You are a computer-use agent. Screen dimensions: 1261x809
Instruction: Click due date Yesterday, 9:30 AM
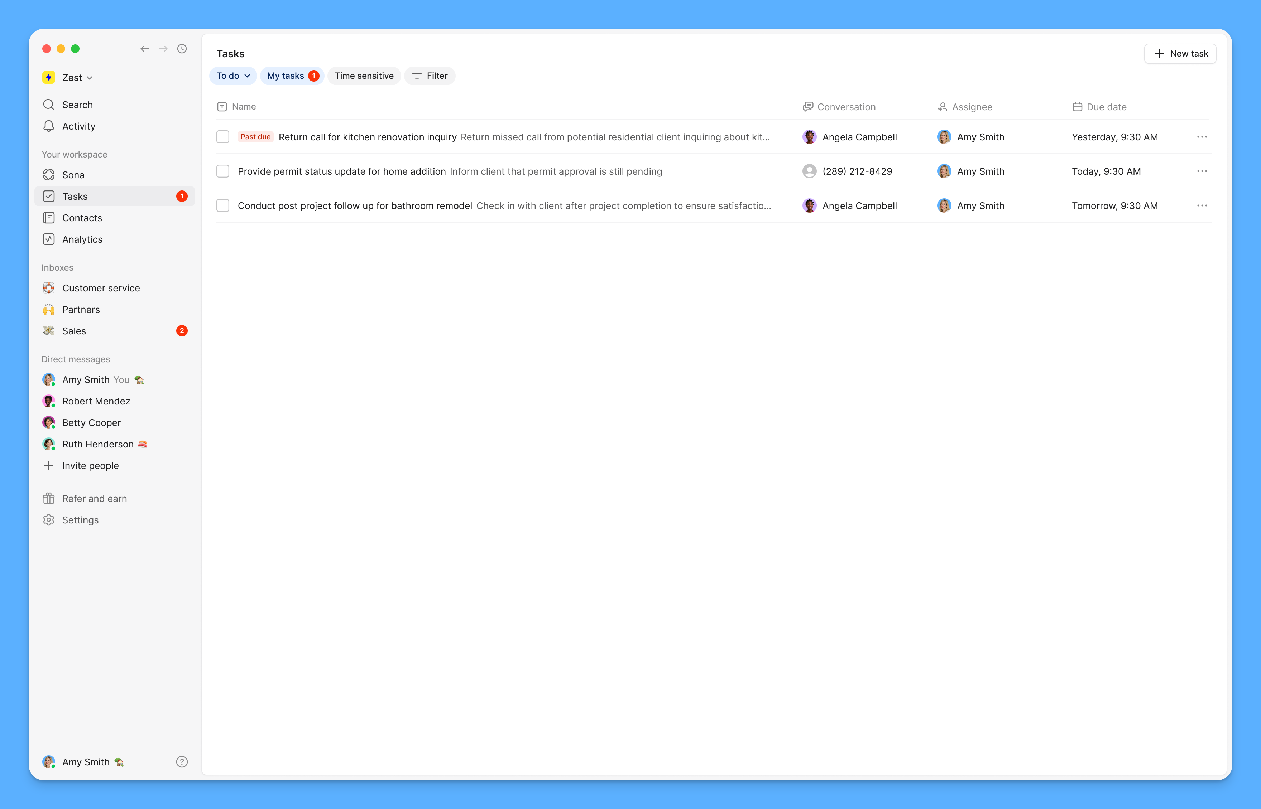pos(1115,137)
